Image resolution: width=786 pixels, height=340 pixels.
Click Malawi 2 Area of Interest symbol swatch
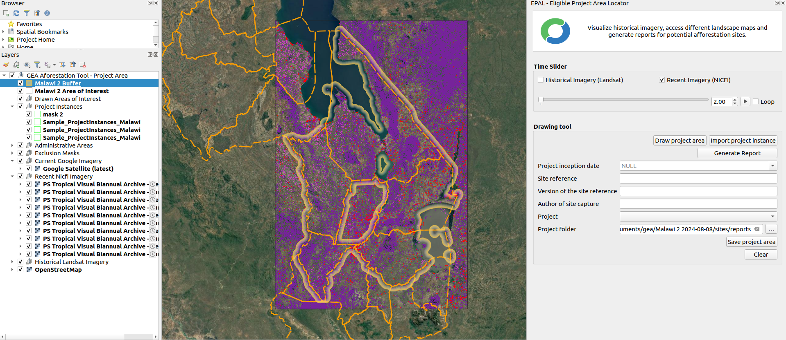pyautogui.click(x=29, y=91)
